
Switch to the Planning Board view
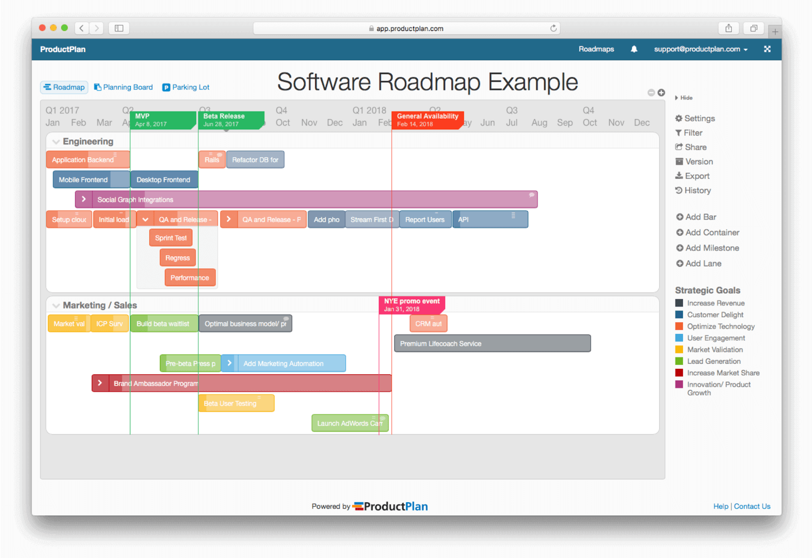coord(123,87)
